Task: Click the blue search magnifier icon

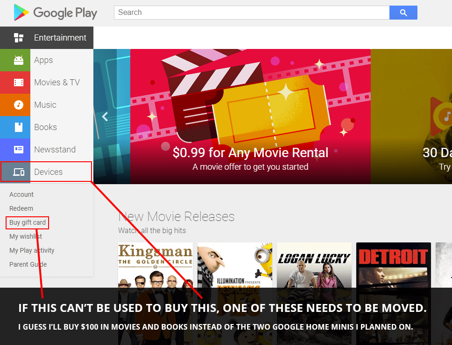Action: click(x=403, y=13)
